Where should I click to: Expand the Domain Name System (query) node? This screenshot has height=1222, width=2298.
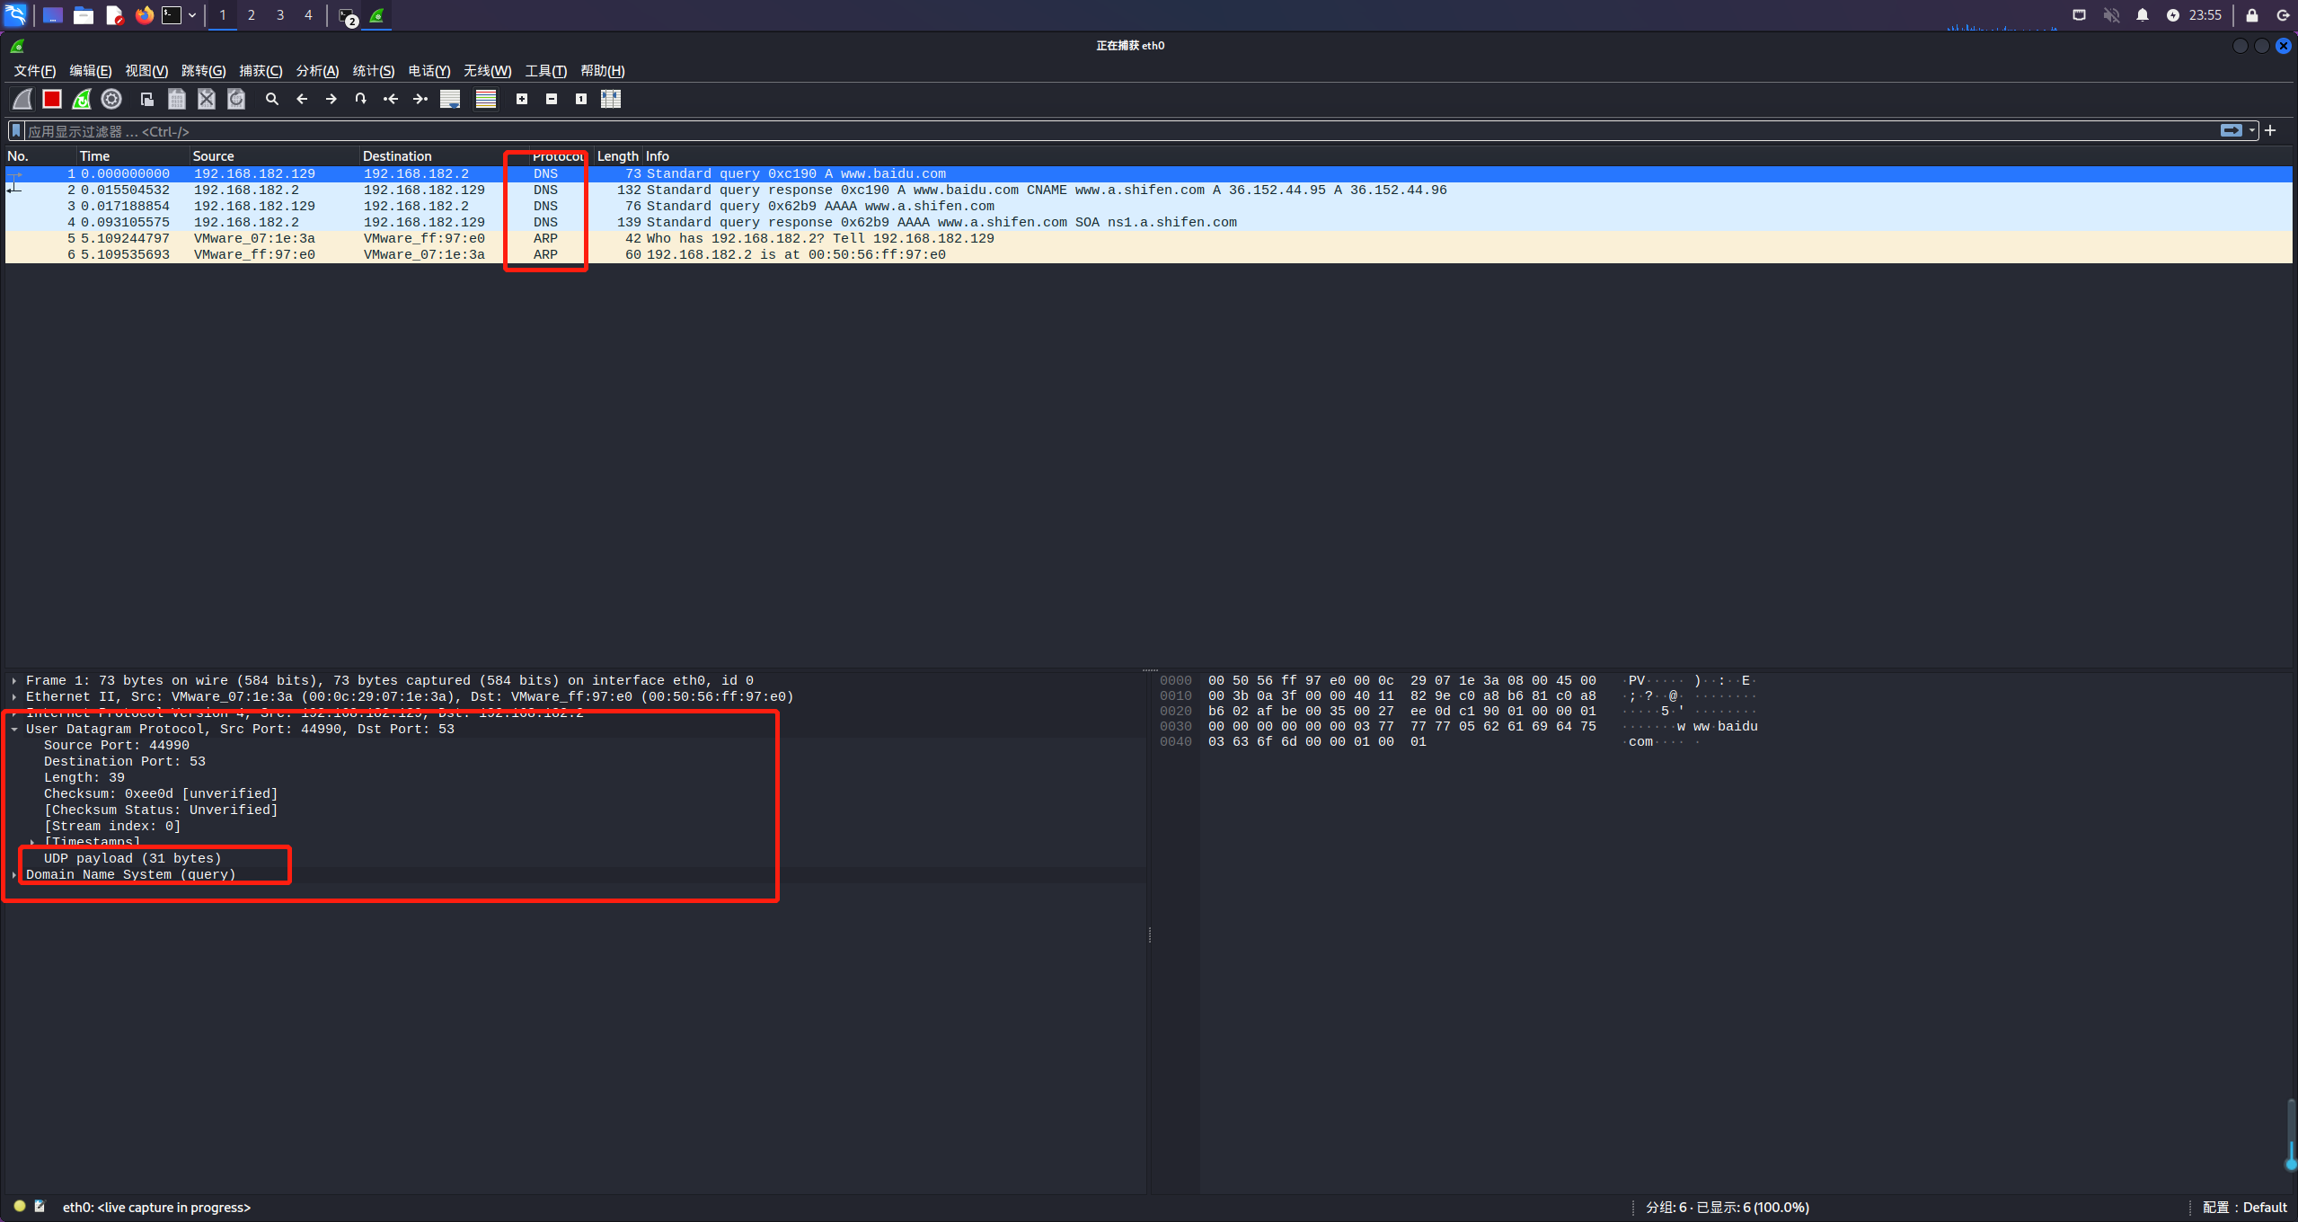coord(14,875)
